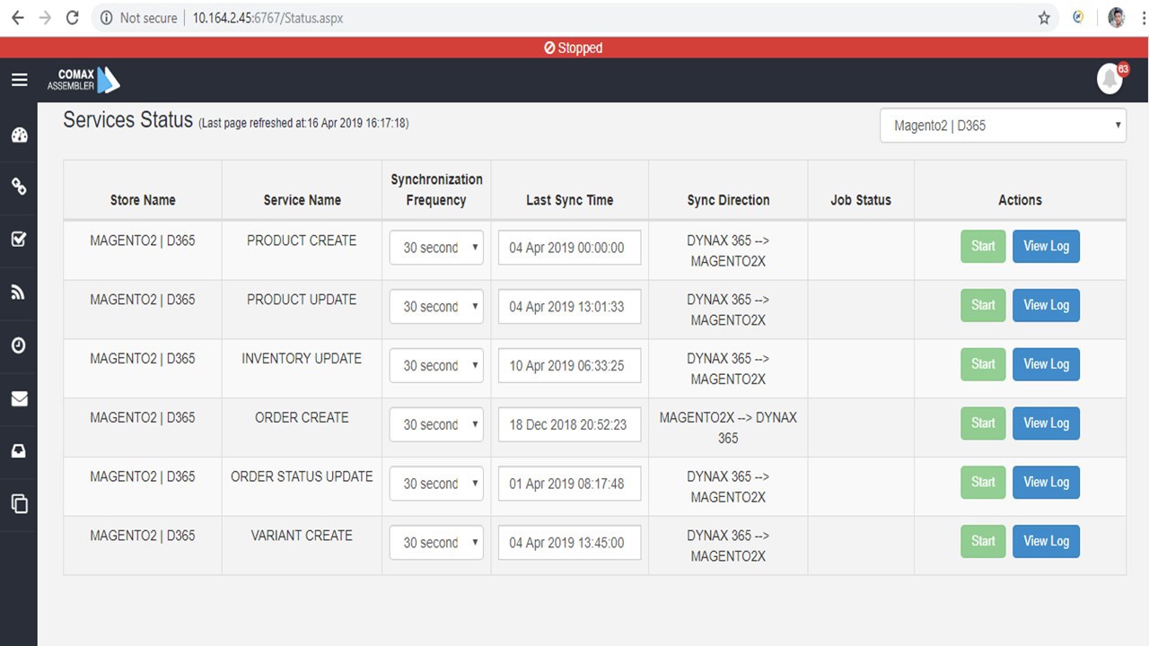Go back with browser back arrow
1149x646 pixels.
(17, 18)
